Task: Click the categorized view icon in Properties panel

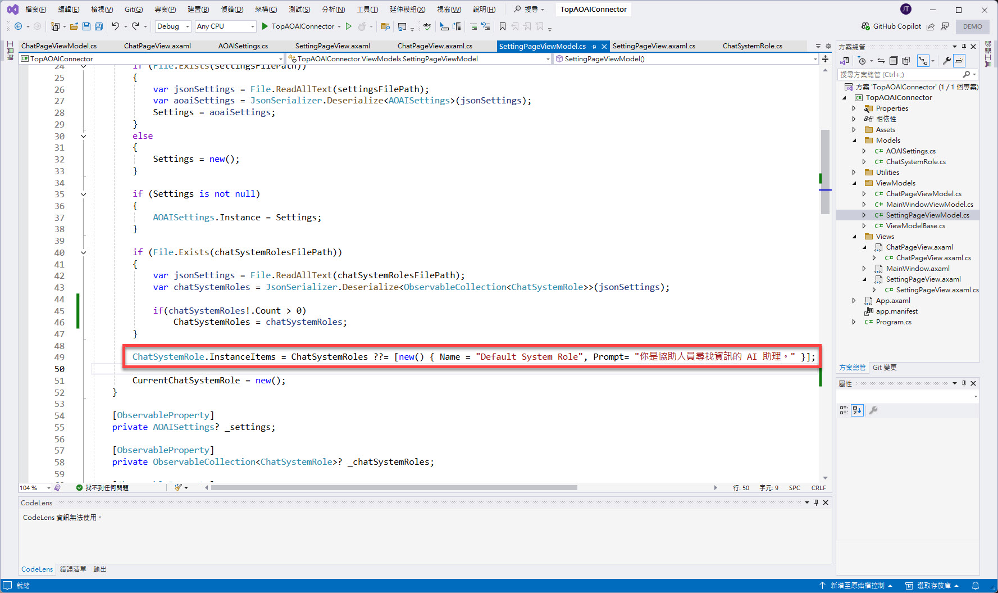Action: [x=844, y=410]
